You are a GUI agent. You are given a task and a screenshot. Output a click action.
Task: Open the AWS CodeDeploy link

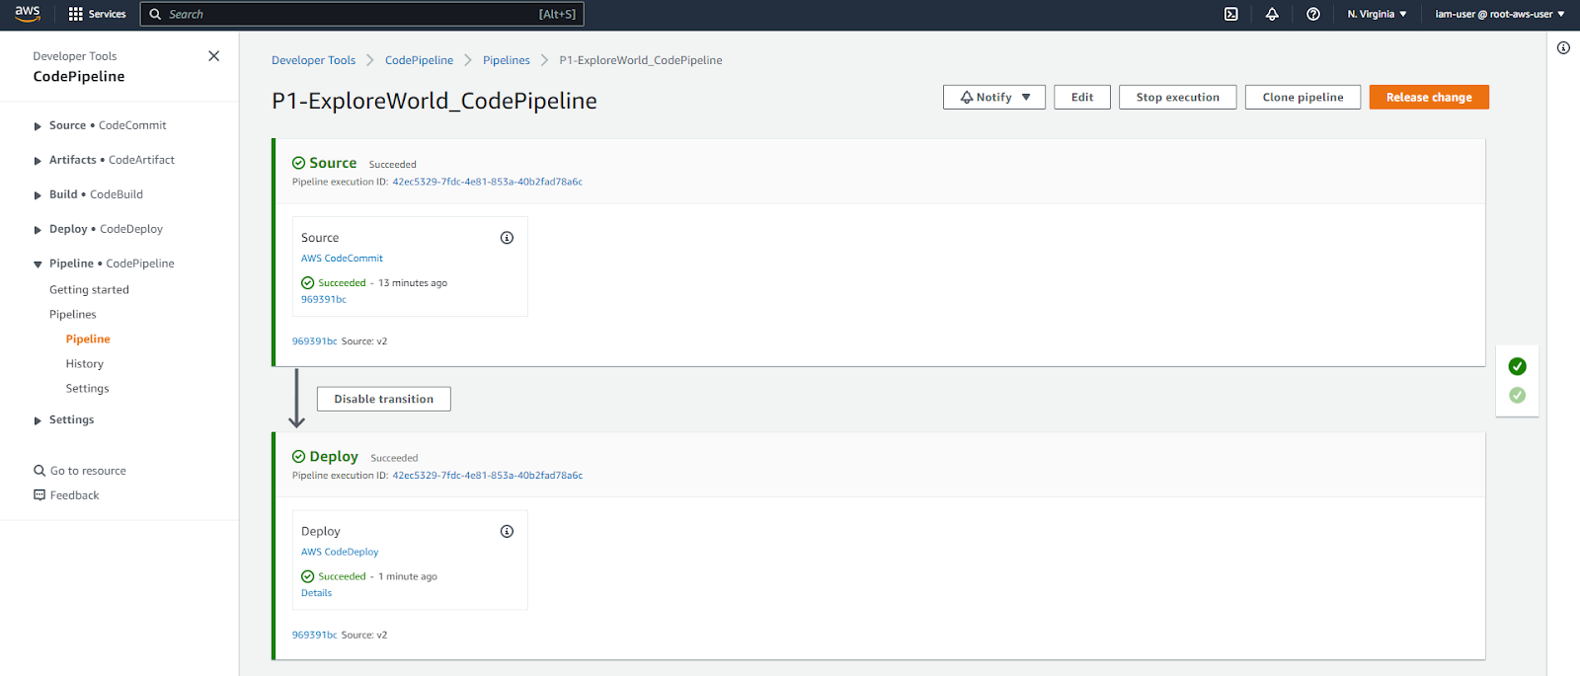coord(340,553)
